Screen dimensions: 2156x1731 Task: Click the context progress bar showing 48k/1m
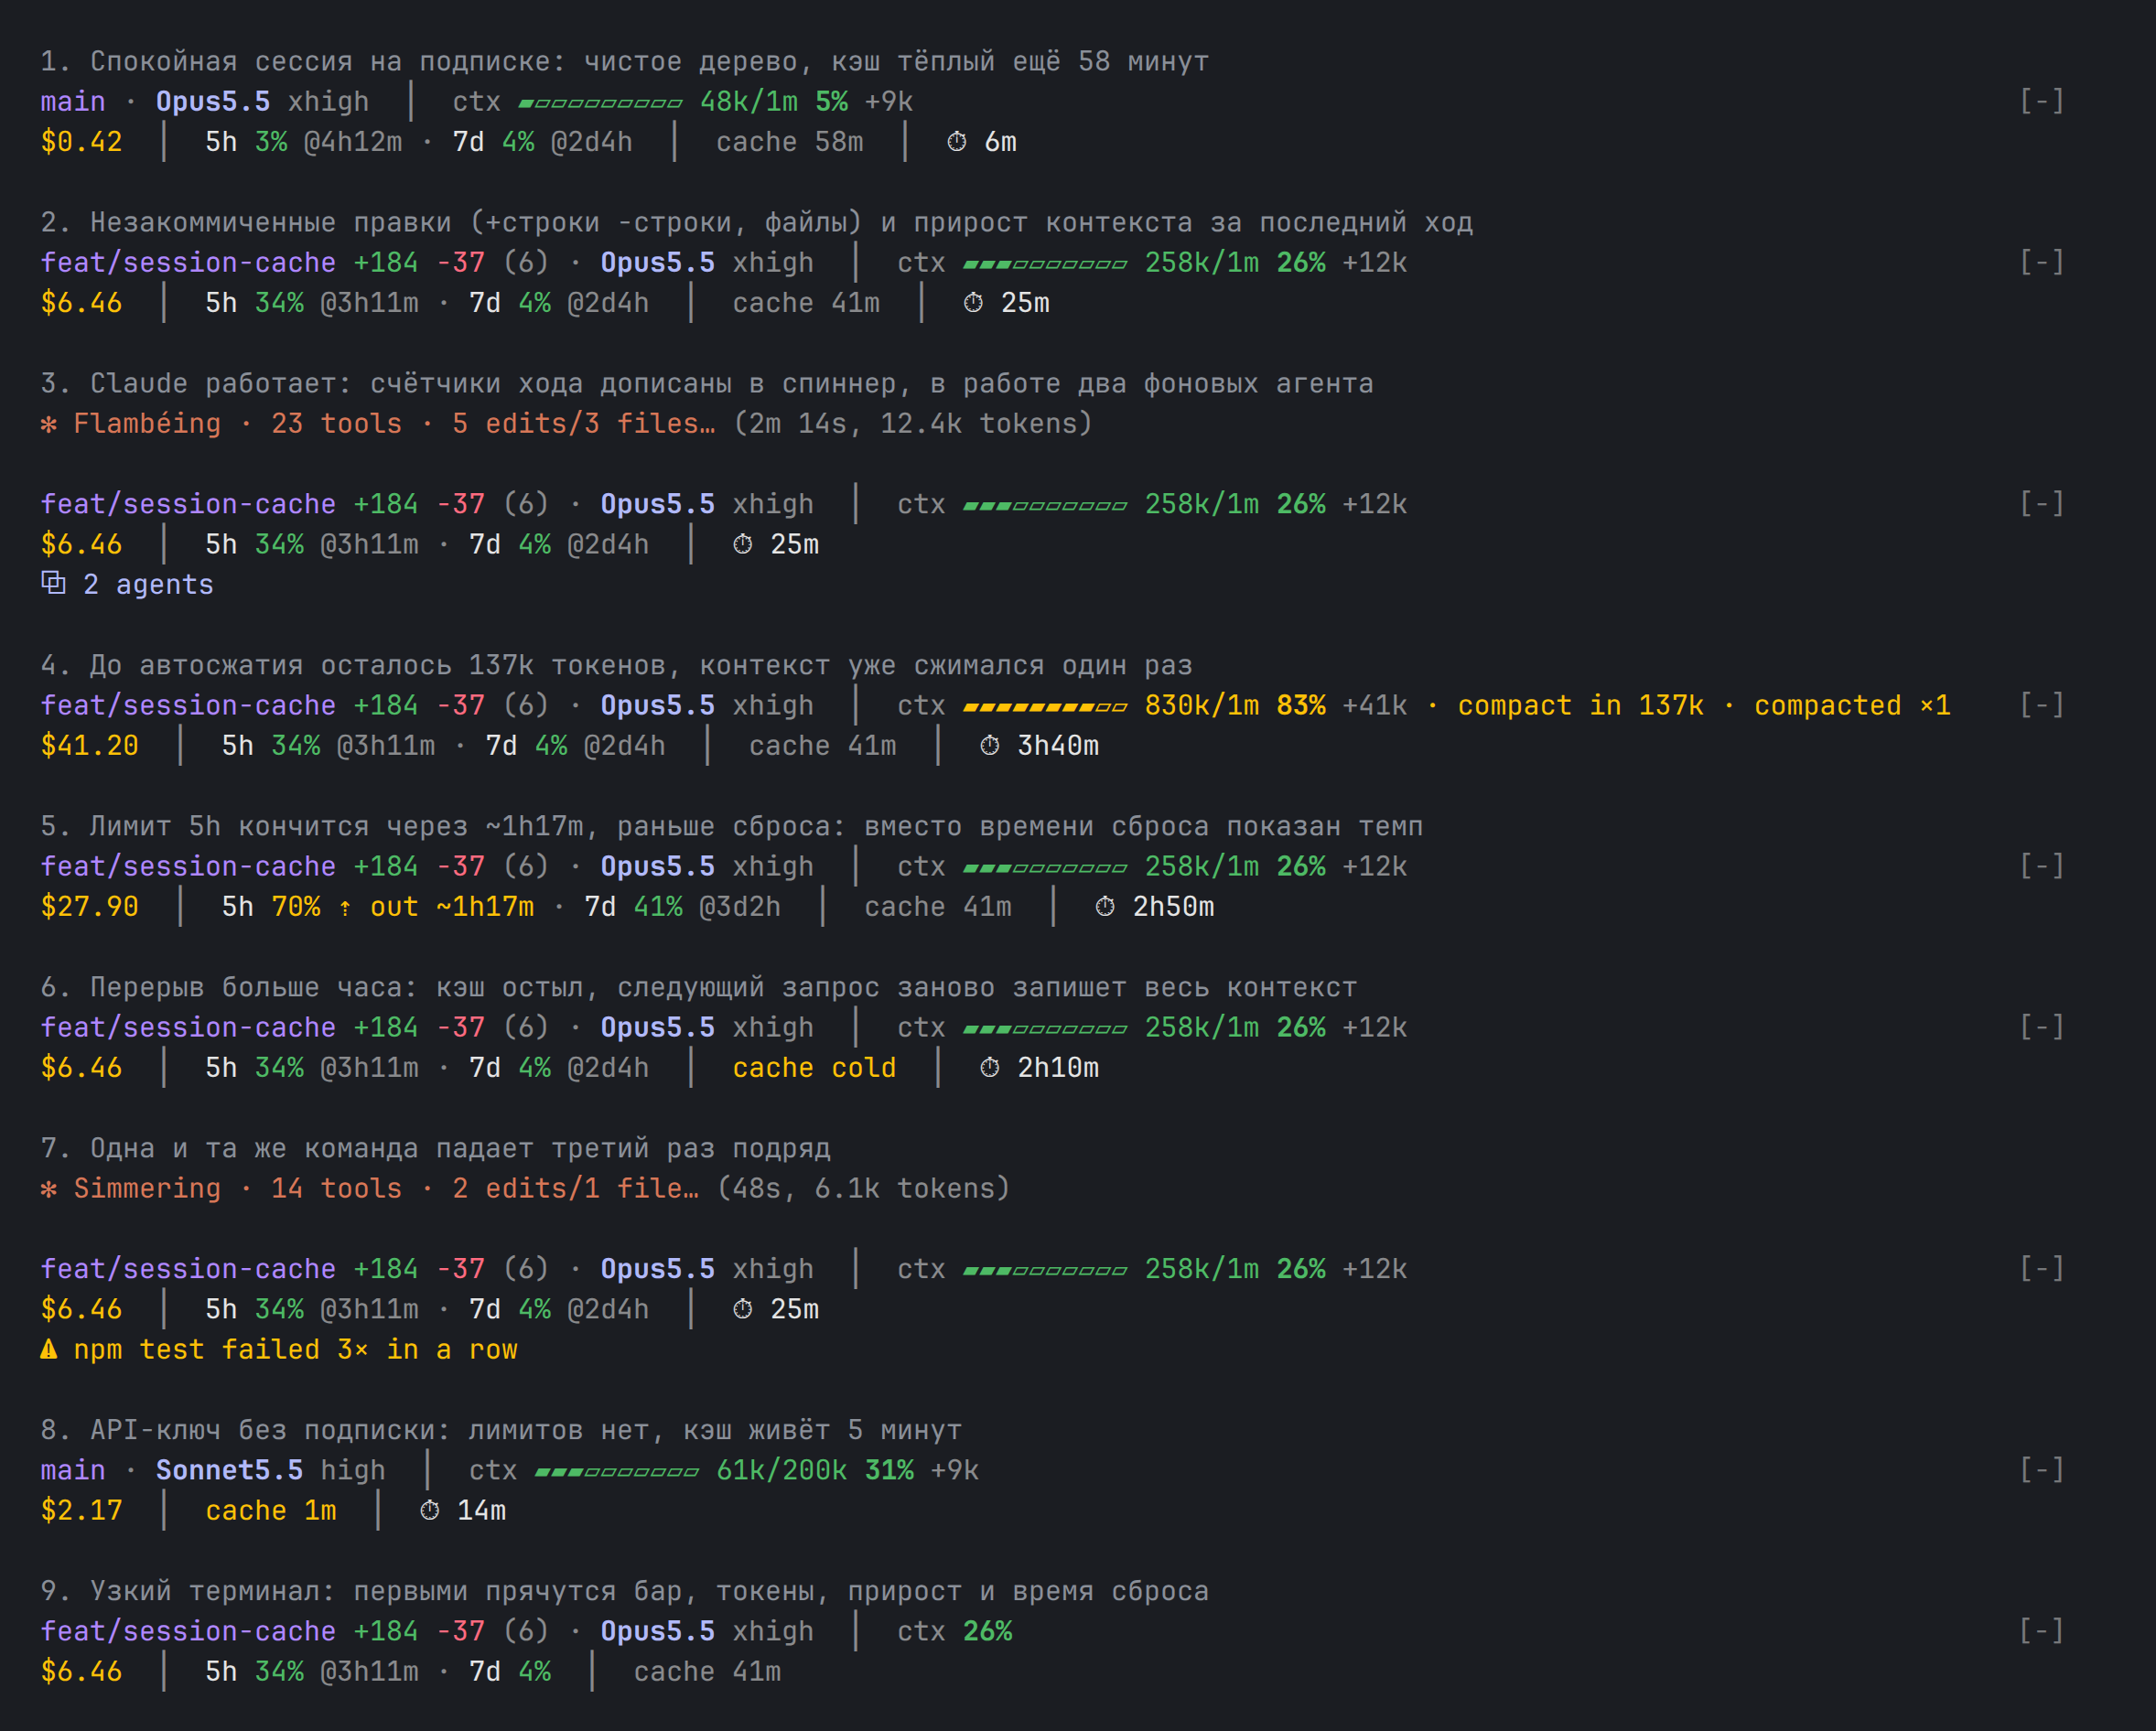click(x=600, y=103)
